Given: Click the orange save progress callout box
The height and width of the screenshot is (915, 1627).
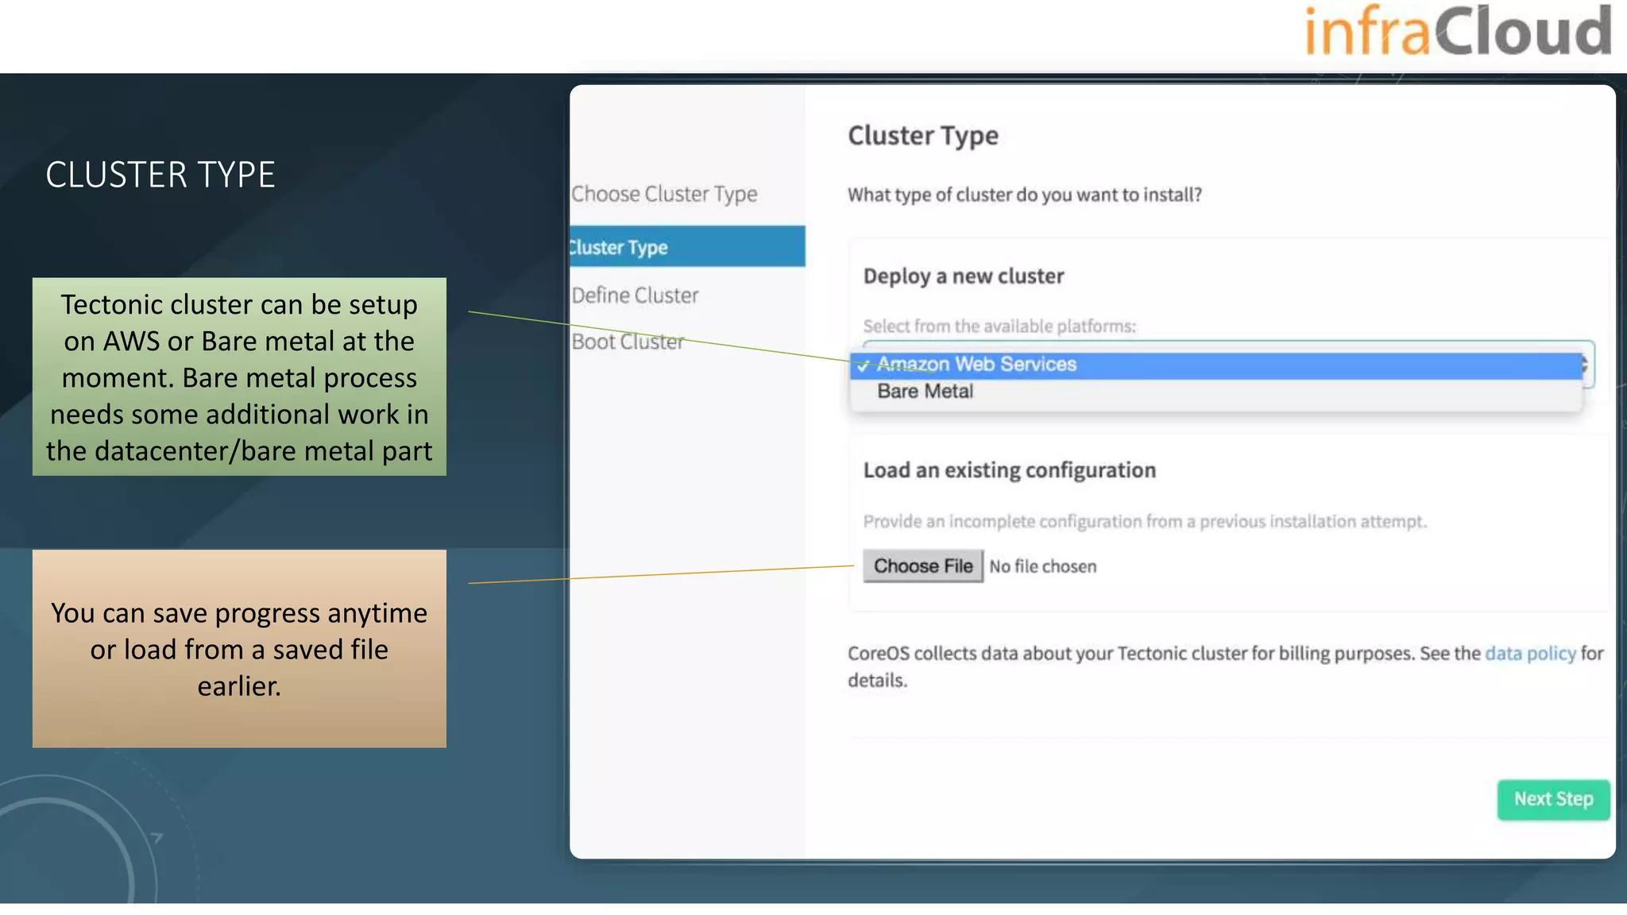Looking at the screenshot, I should (239, 648).
